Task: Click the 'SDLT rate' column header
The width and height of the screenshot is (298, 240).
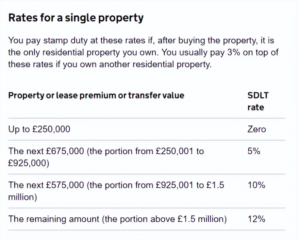Action: (258, 96)
